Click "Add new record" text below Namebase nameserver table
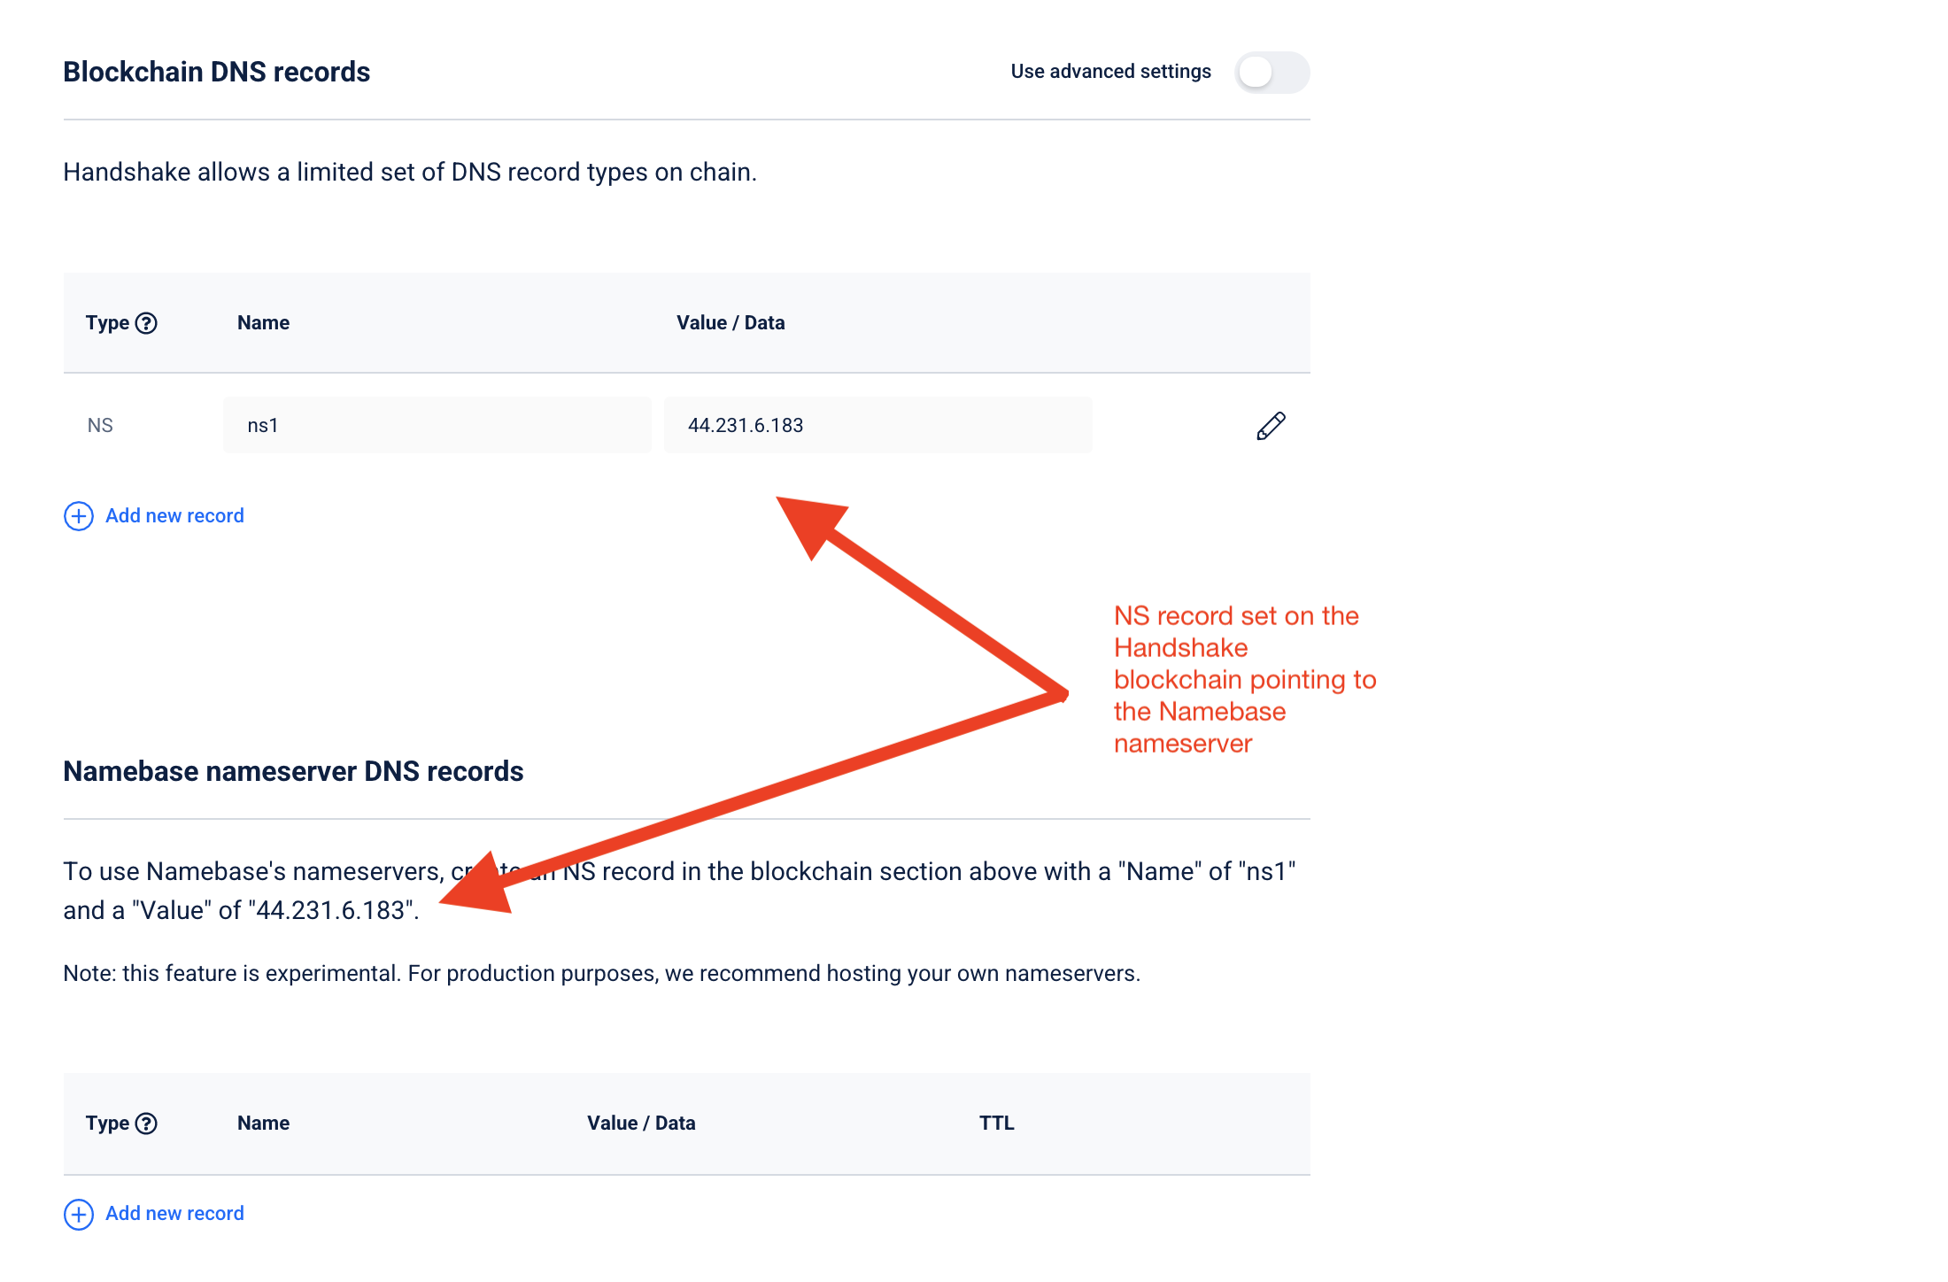1948x1282 pixels. (174, 1214)
